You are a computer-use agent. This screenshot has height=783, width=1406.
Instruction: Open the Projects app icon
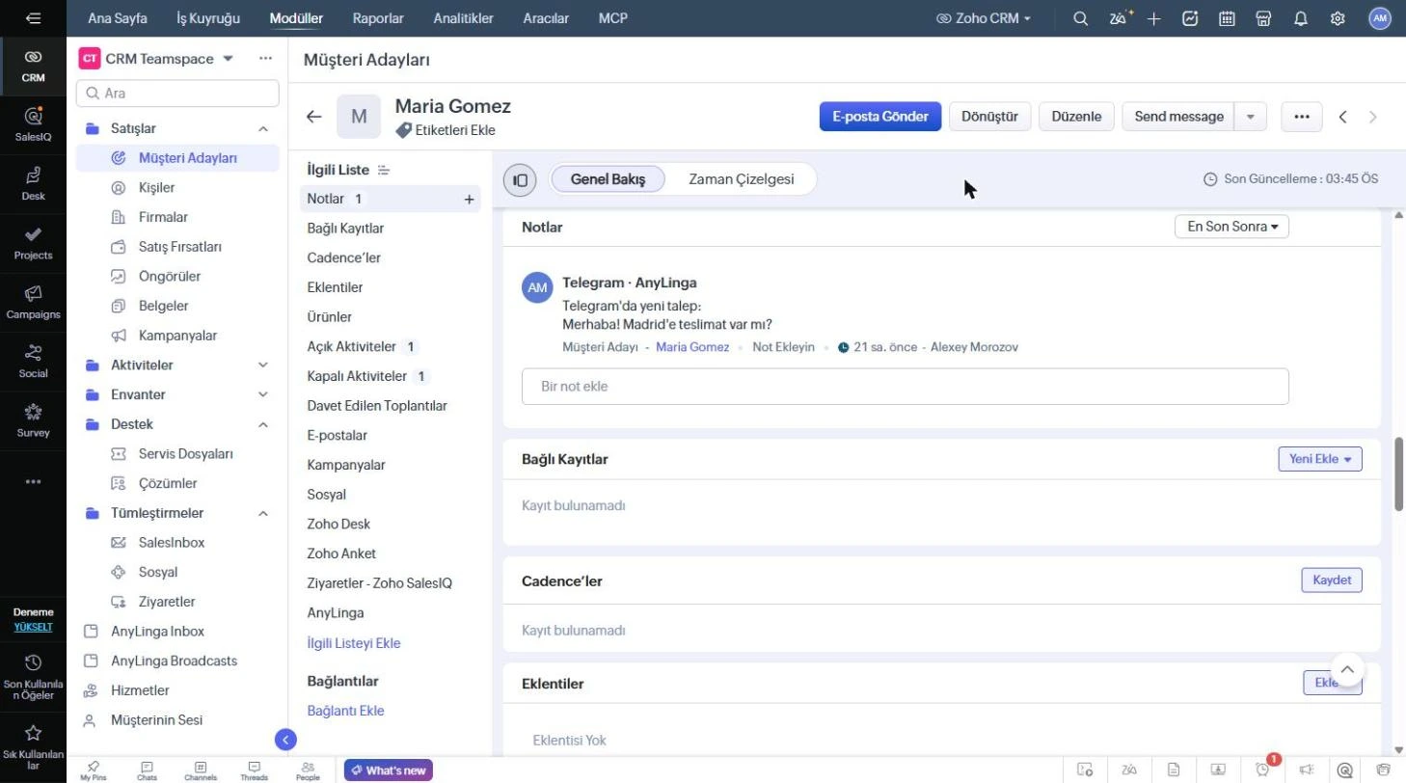pos(33,242)
